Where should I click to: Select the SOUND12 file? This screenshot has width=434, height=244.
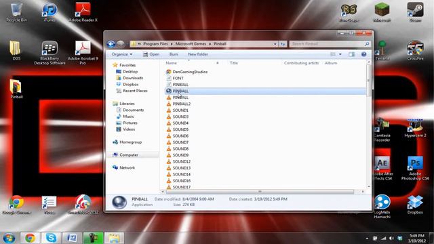coord(182,161)
